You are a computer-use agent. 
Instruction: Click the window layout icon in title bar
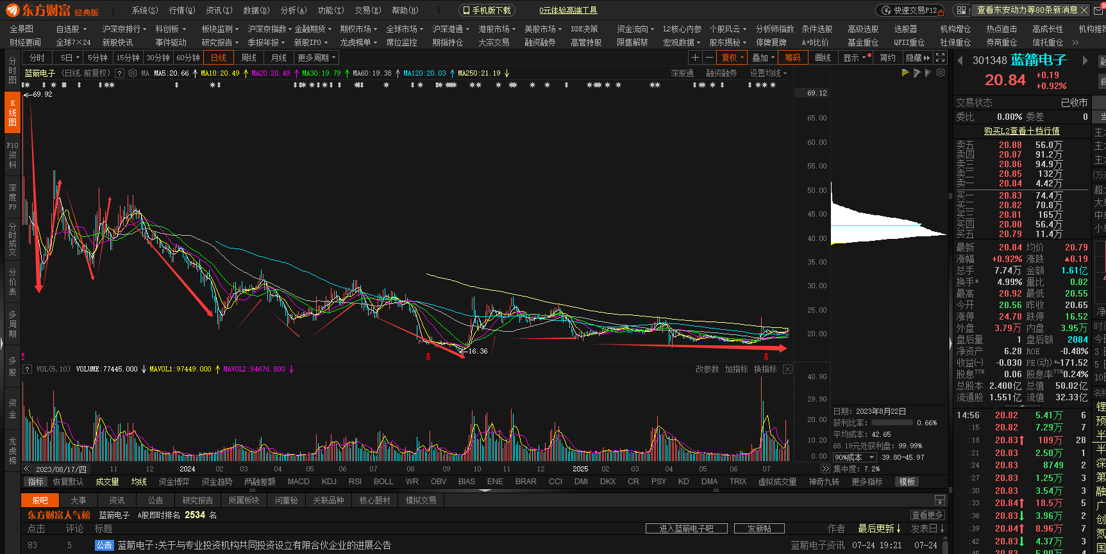(960, 10)
